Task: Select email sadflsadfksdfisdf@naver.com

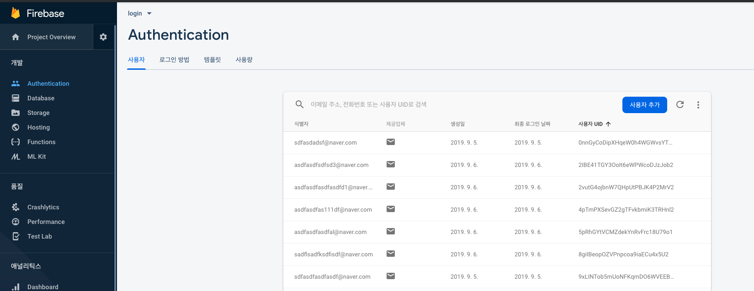Action: coord(334,255)
